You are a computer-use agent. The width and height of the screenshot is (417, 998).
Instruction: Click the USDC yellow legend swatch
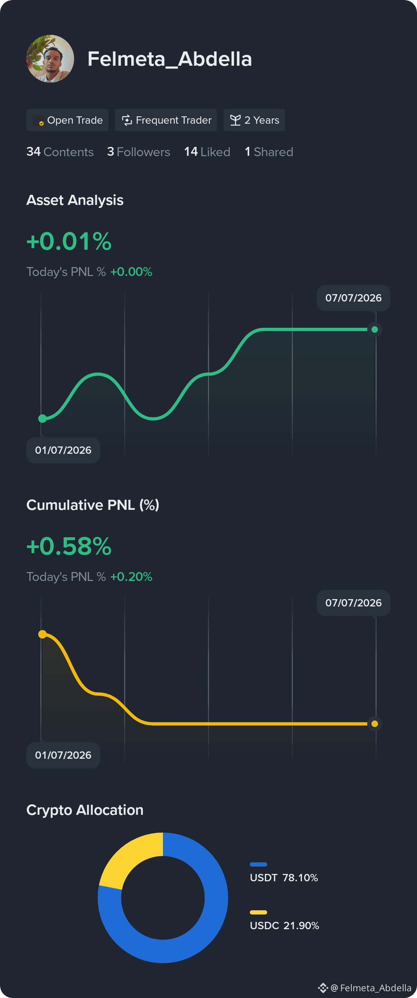[258, 912]
